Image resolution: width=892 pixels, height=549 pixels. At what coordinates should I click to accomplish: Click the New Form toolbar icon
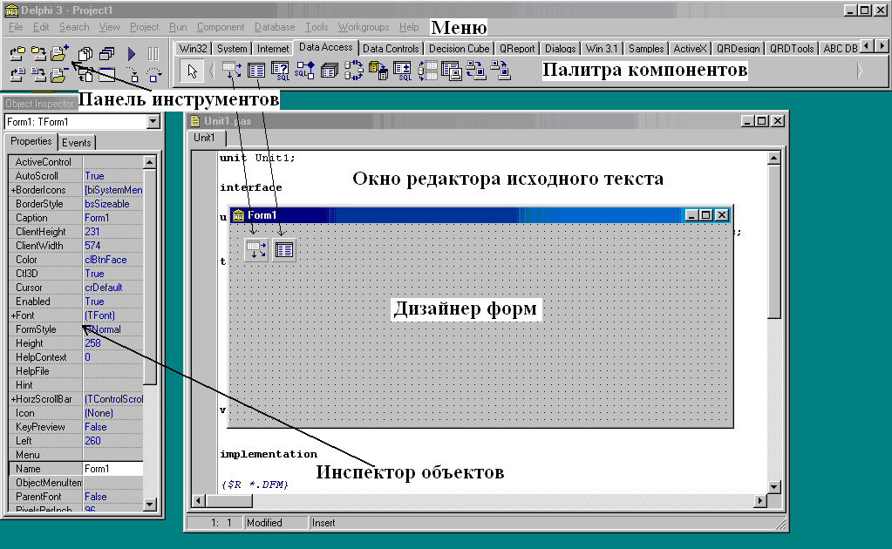(x=106, y=74)
